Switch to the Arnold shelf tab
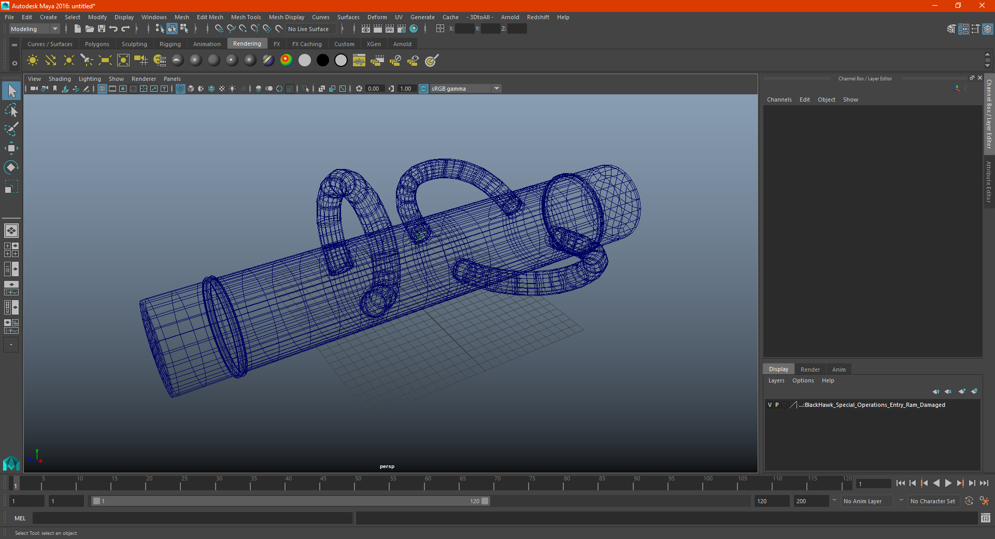This screenshot has width=995, height=539. [x=402, y=44]
